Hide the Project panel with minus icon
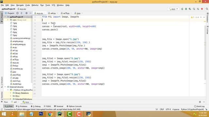The image size is (209, 117). click(x=30, y=13)
